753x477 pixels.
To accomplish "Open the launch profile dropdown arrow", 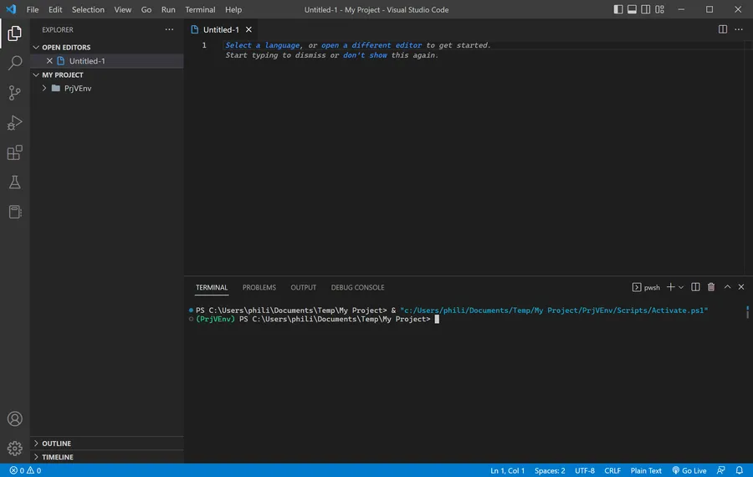I will pos(681,287).
